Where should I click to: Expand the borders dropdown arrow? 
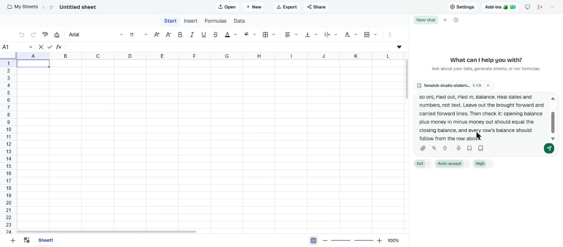[274, 35]
